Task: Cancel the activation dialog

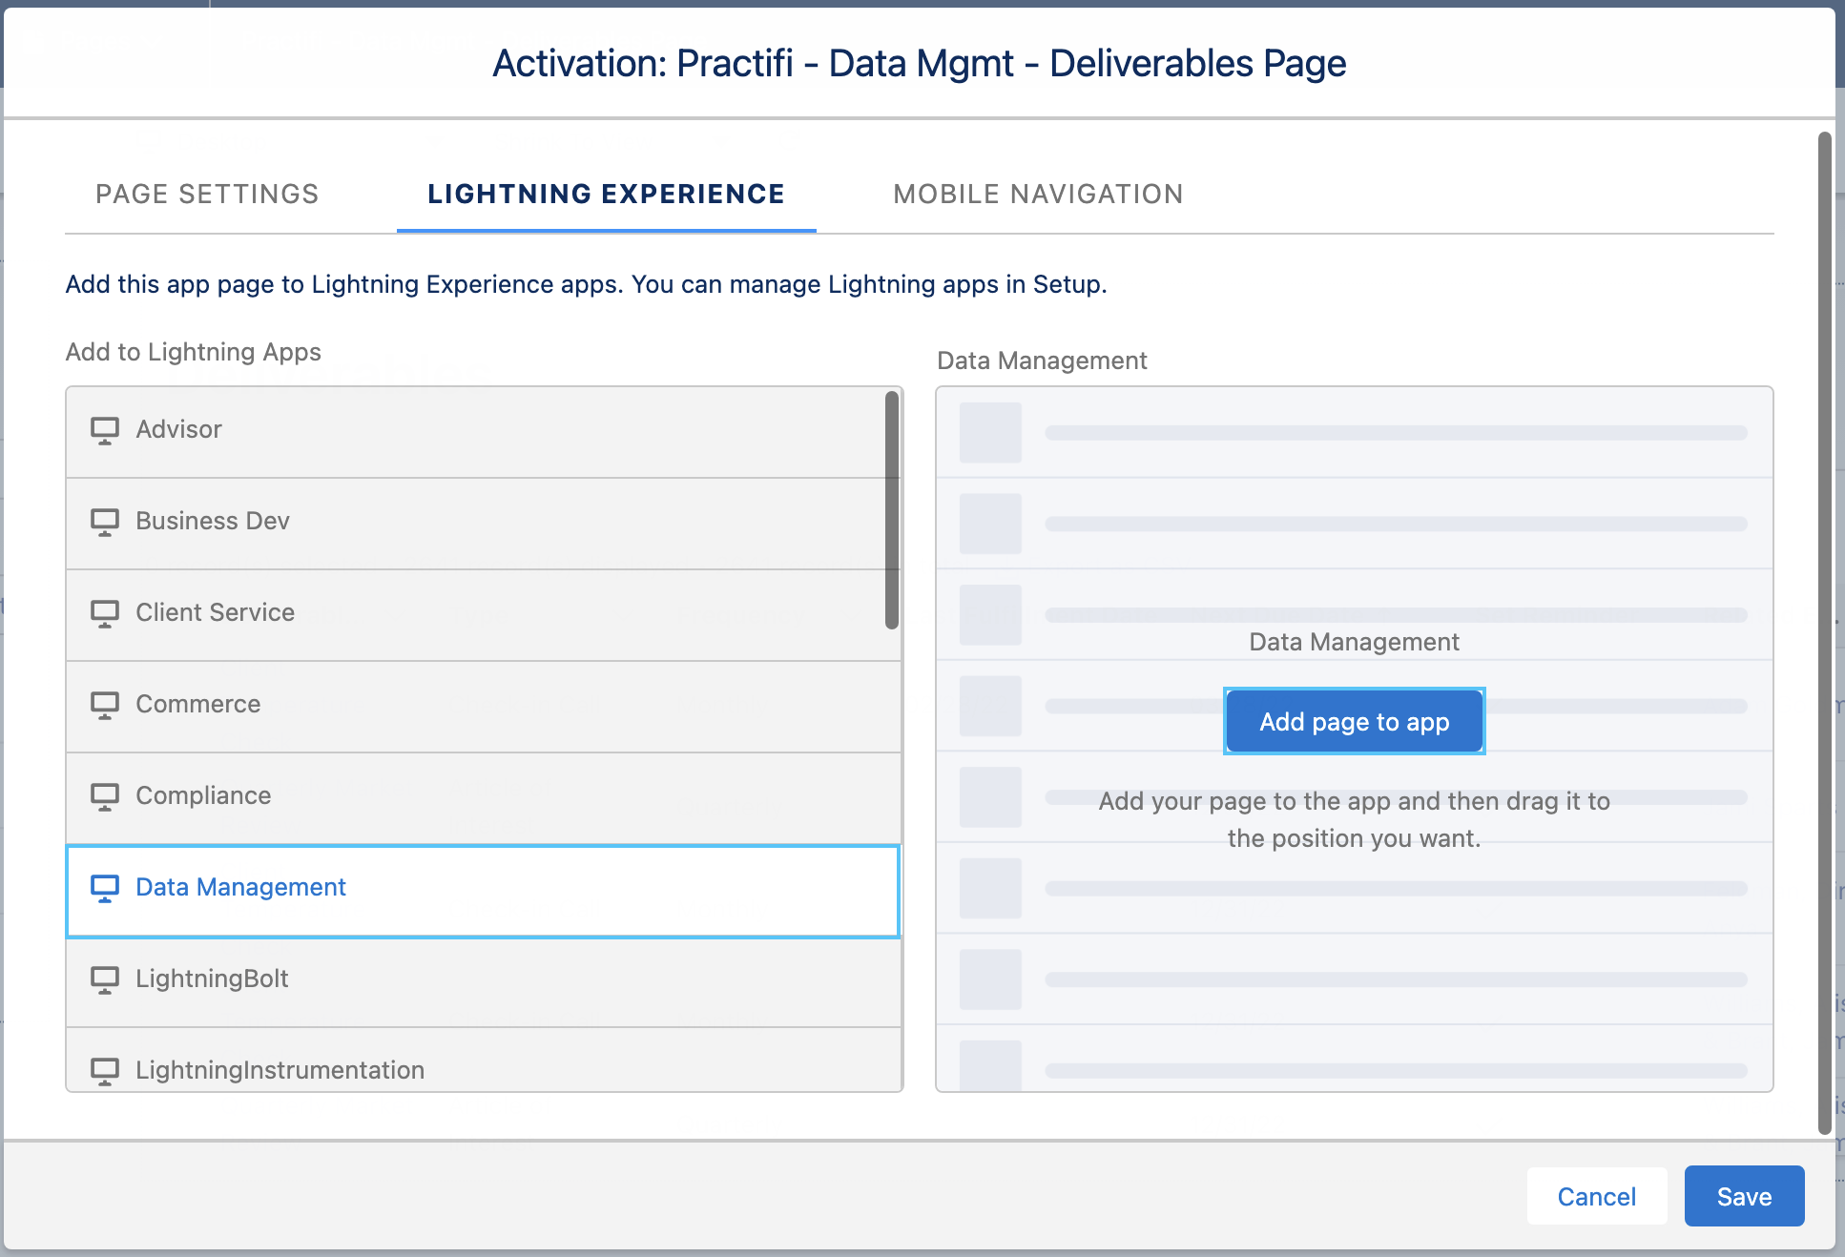Action: [1596, 1196]
